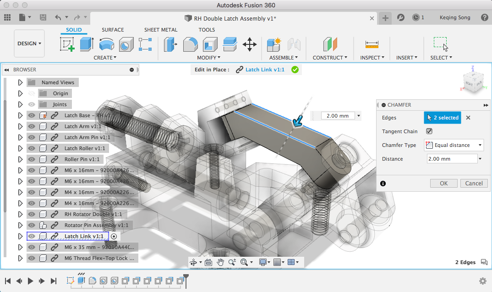Confirm the chamfer with OK
492x292 pixels.
(443, 183)
